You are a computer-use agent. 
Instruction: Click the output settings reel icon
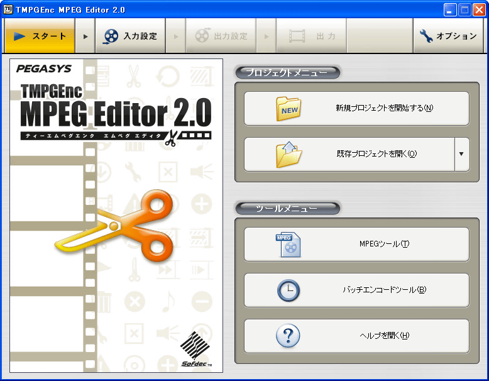[202, 36]
